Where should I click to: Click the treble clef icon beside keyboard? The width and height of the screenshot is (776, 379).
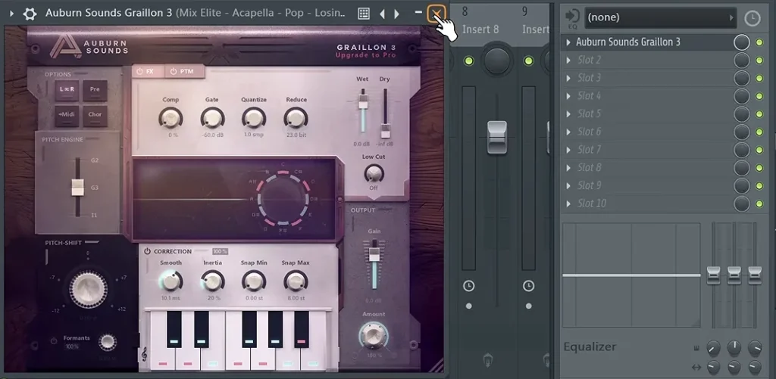click(x=144, y=354)
